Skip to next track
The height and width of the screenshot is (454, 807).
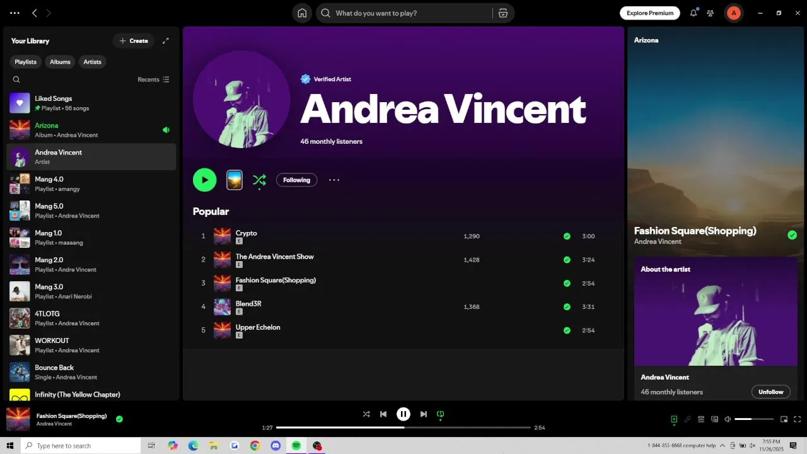tap(424, 414)
